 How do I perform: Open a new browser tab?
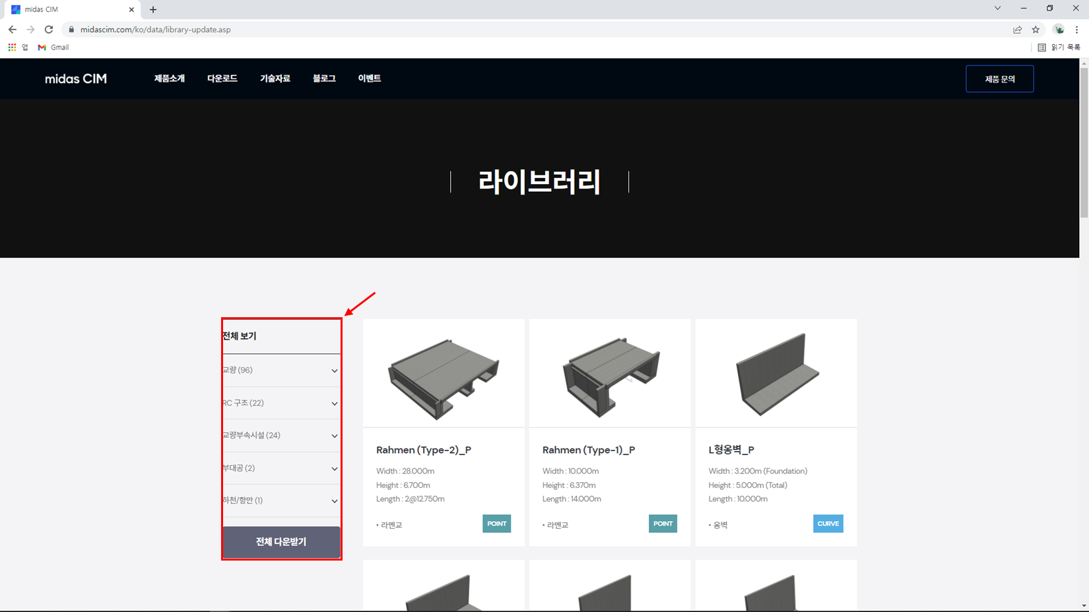point(153,9)
